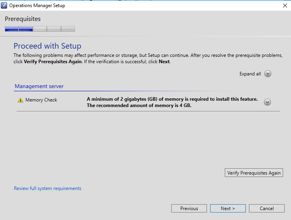291x220 pixels.
Task: Expand all prerequisite details chevron
Action: pos(268,74)
